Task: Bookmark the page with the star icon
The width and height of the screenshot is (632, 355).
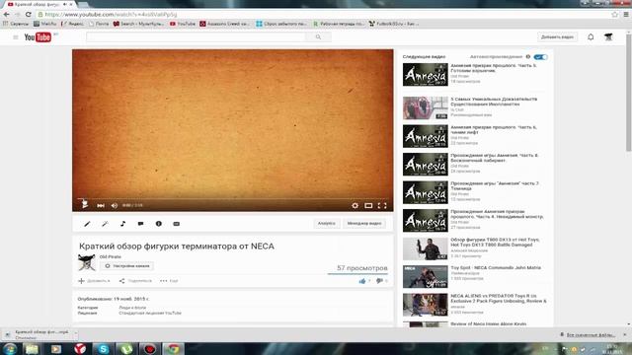Action: tap(614, 14)
